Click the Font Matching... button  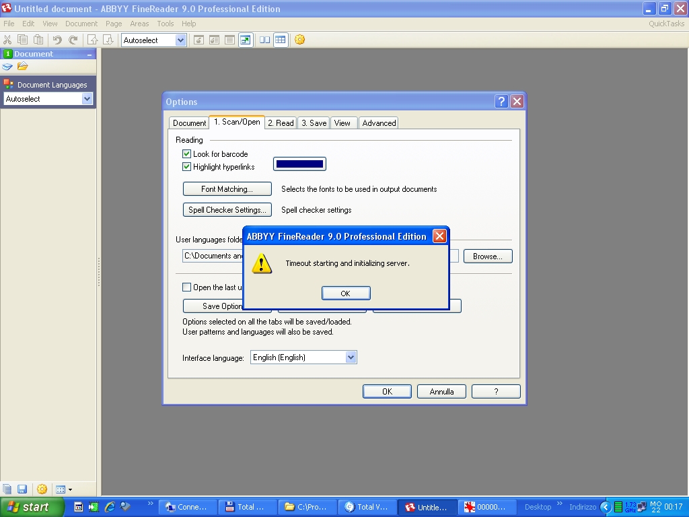227,189
